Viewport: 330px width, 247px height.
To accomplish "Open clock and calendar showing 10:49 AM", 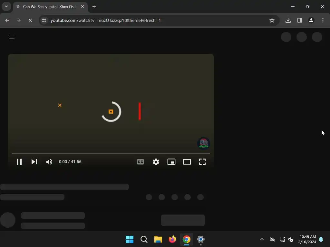I will (307, 239).
